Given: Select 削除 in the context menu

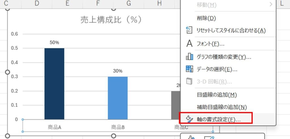Looking at the screenshot, I should pos(228,18).
